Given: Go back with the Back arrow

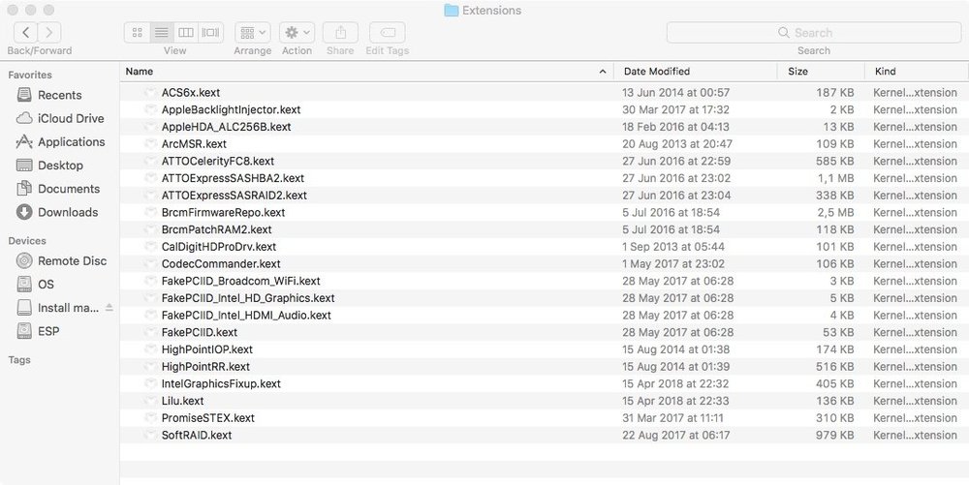Looking at the screenshot, I should pyautogui.click(x=25, y=32).
